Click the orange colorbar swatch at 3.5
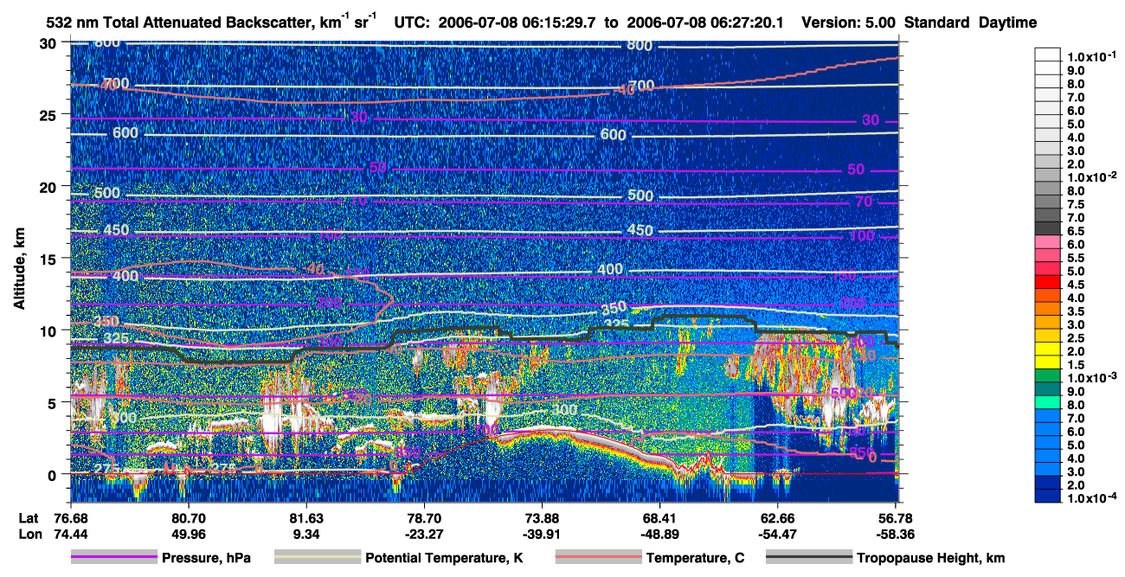The width and height of the screenshot is (1125, 577). pyautogui.click(x=1050, y=308)
